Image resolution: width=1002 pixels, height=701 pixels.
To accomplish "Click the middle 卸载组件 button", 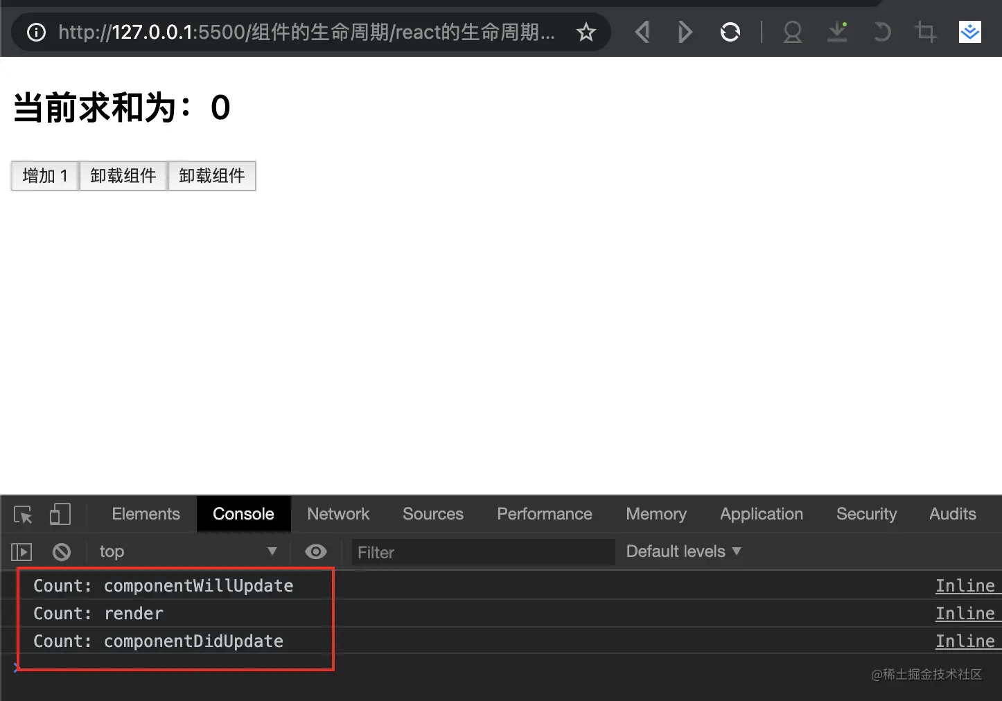I will [123, 176].
